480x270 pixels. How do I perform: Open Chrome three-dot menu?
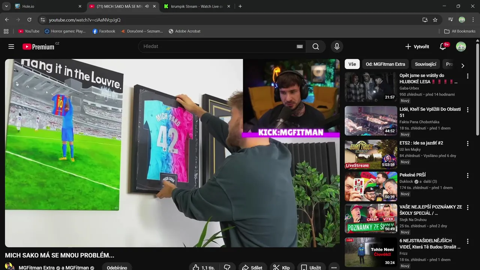[x=473, y=19]
